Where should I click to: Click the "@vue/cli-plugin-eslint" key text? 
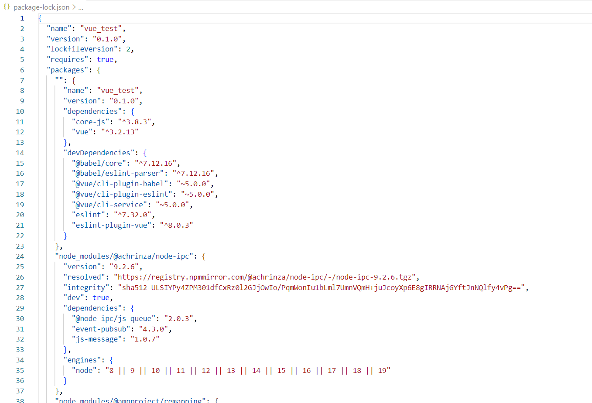coord(122,195)
